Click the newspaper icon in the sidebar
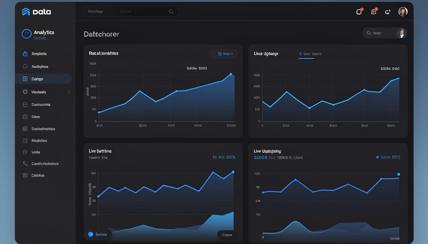 point(25,129)
